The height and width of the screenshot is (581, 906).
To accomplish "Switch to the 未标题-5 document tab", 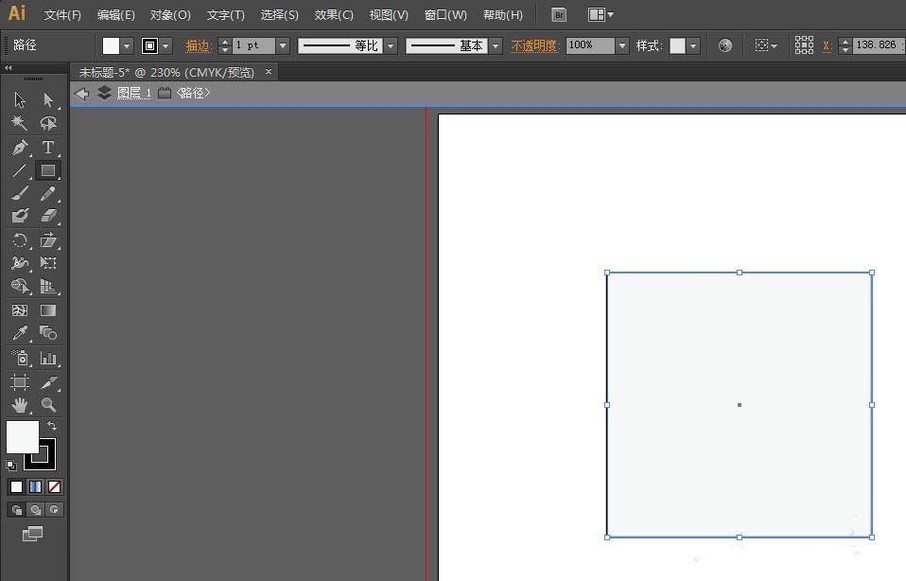I will [166, 72].
